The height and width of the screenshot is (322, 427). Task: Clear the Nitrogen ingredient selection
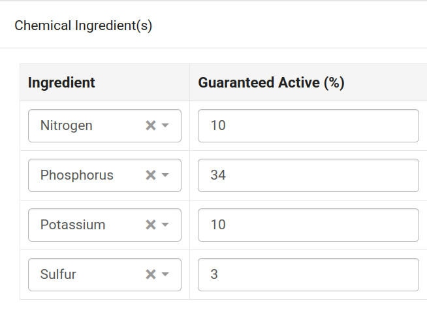pos(150,125)
